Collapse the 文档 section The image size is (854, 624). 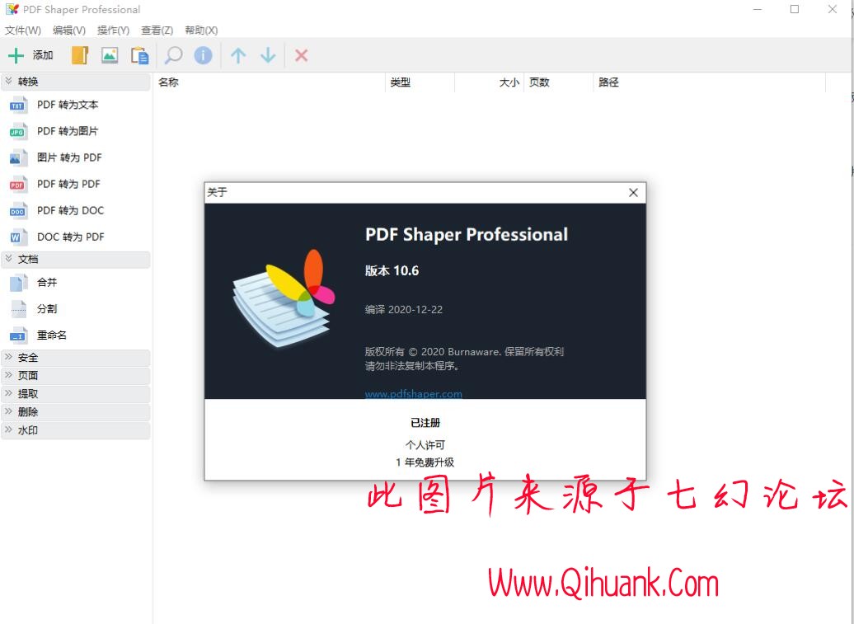[x=76, y=259]
